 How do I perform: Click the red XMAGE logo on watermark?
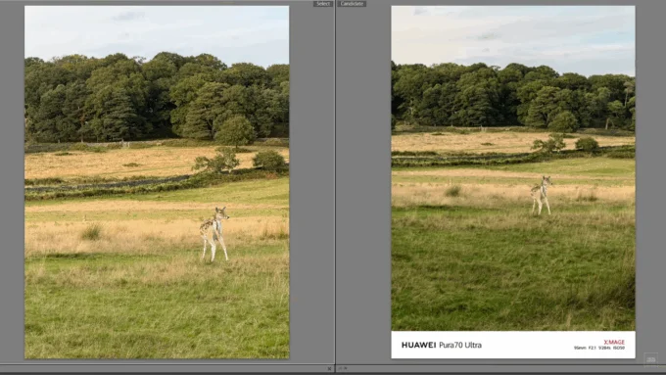coord(614,342)
